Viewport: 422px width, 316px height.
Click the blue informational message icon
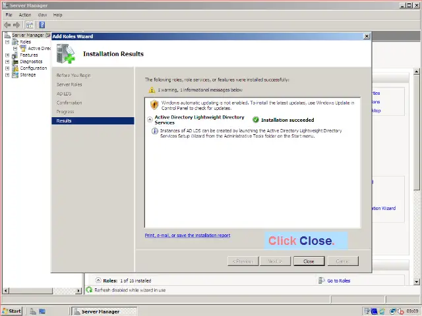(x=155, y=131)
